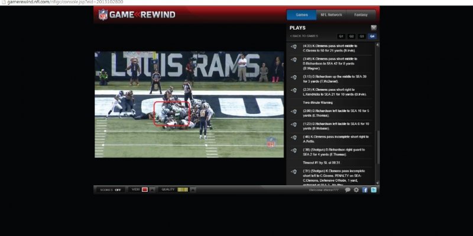The image size is (473, 236).
Task: Select the Two-Minute Warning entry
Action: pyautogui.click(x=317, y=103)
